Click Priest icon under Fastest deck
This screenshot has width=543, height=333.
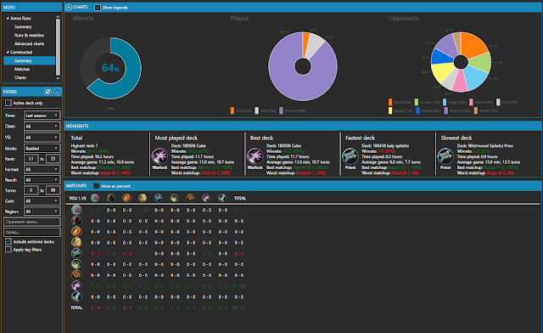pos(350,156)
